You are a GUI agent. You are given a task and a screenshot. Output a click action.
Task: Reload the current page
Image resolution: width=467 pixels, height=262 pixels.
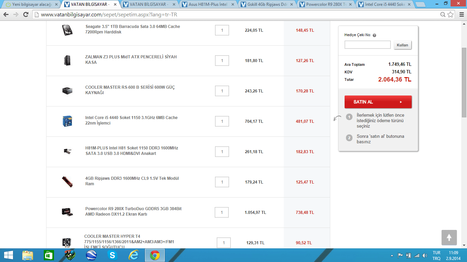(x=26, y=15)
